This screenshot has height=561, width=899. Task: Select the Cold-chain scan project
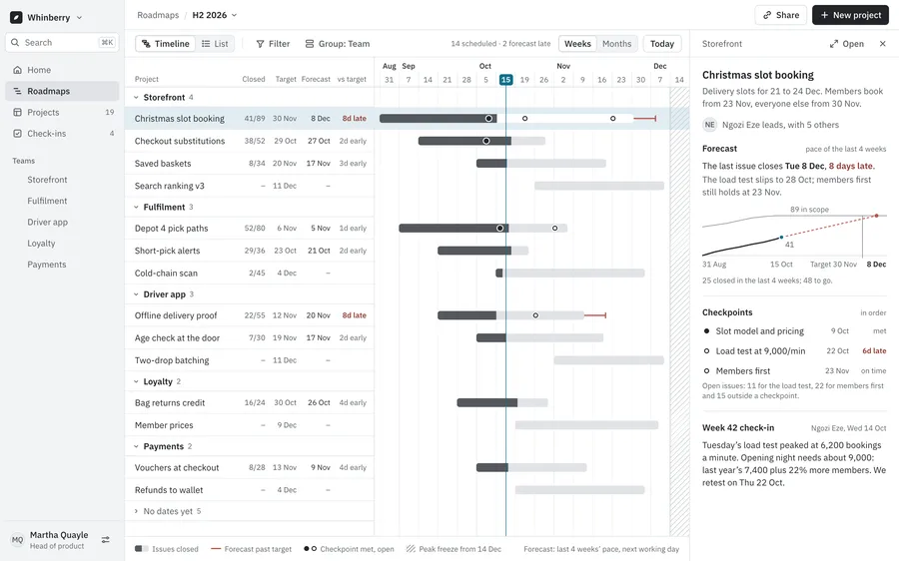click(x=166, y=274)
